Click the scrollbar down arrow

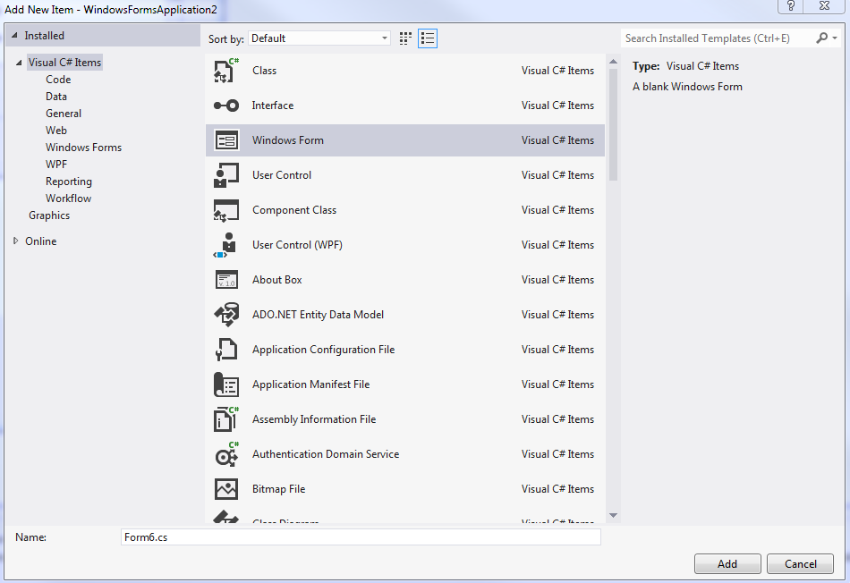point(613,515)
